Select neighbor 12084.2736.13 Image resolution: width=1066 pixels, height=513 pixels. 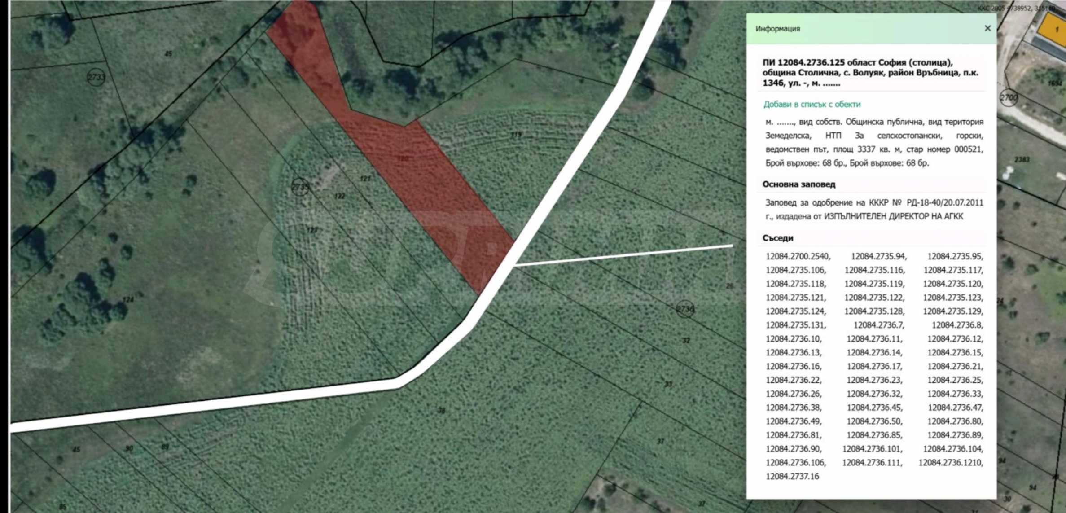click(794, 352)
